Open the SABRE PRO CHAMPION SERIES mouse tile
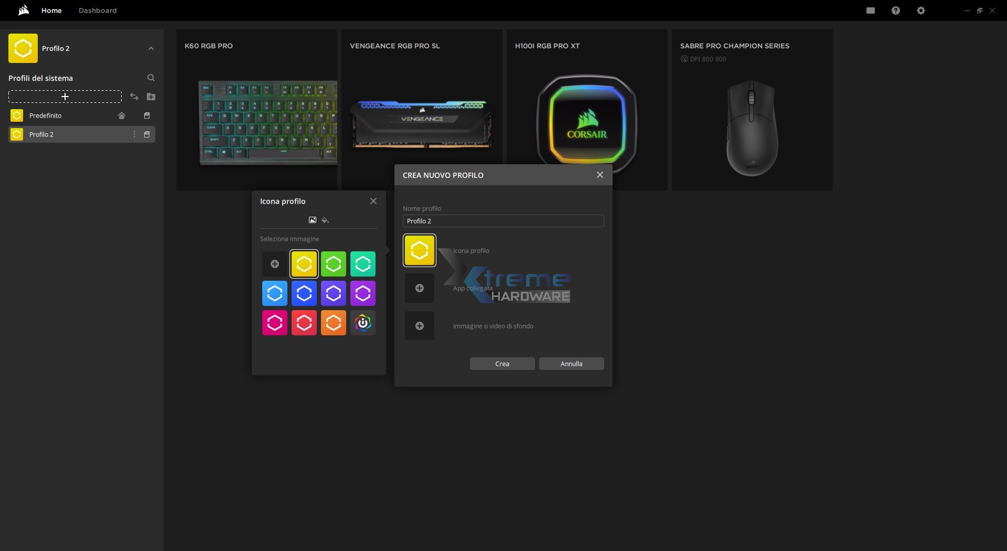 (x=752, y=110)
